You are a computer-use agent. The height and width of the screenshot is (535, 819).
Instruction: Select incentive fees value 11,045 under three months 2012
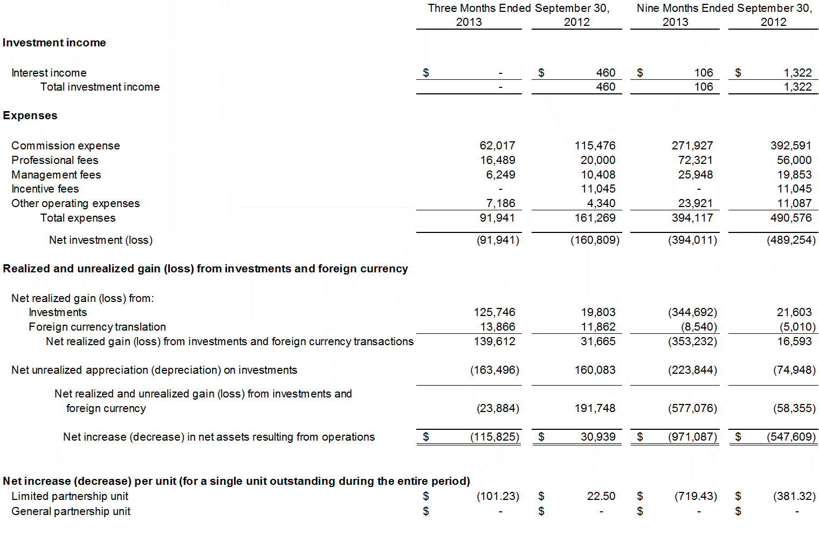(x=598, y=189)
